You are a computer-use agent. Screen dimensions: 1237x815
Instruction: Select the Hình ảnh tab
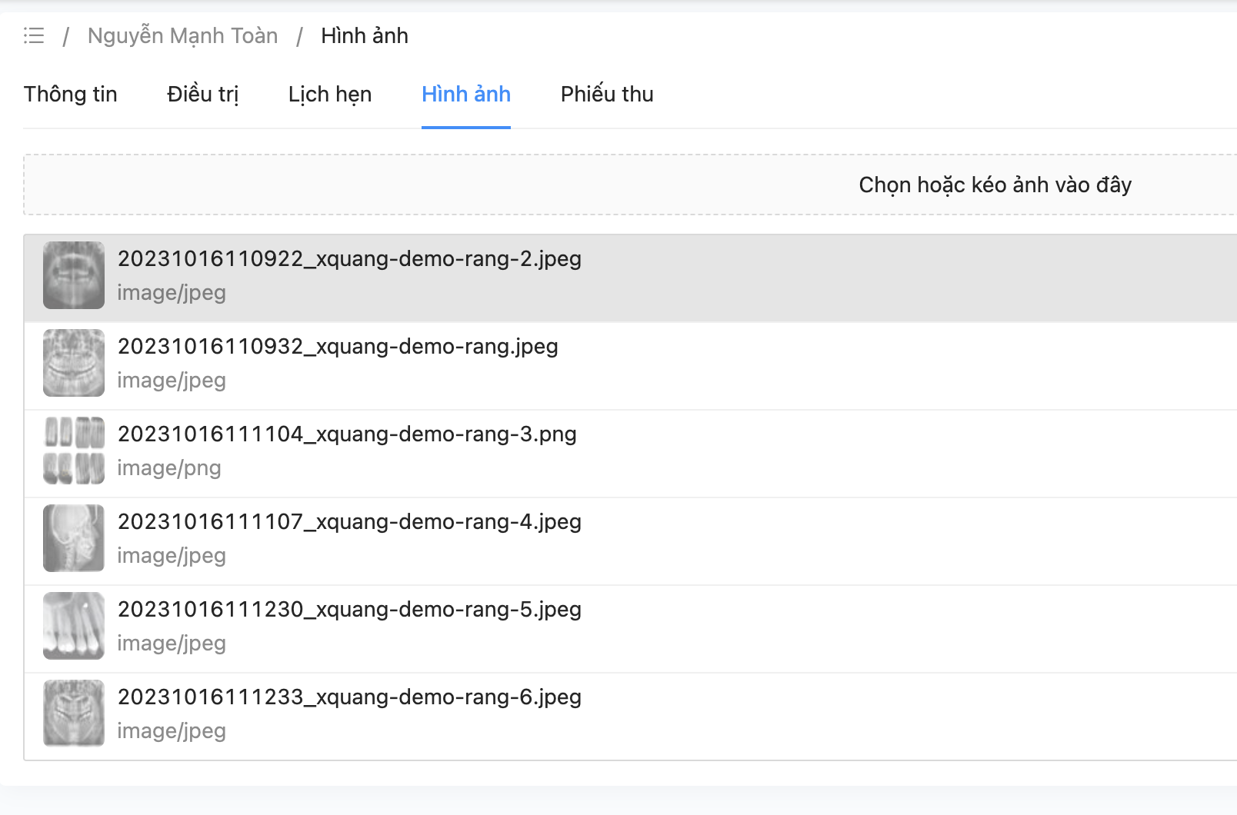click(466, 94)
